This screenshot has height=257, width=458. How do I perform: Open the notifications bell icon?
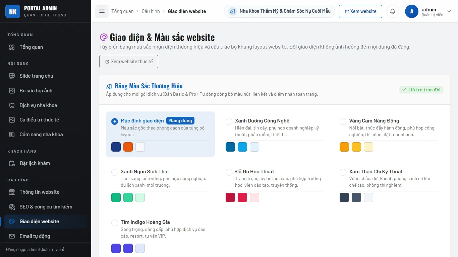pyautogui.click(x=393, y=11)
